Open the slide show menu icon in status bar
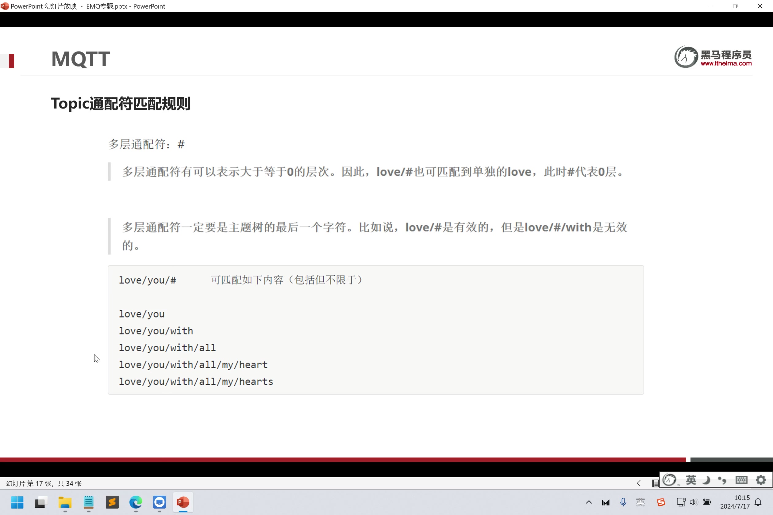 (x=655, y=483)
